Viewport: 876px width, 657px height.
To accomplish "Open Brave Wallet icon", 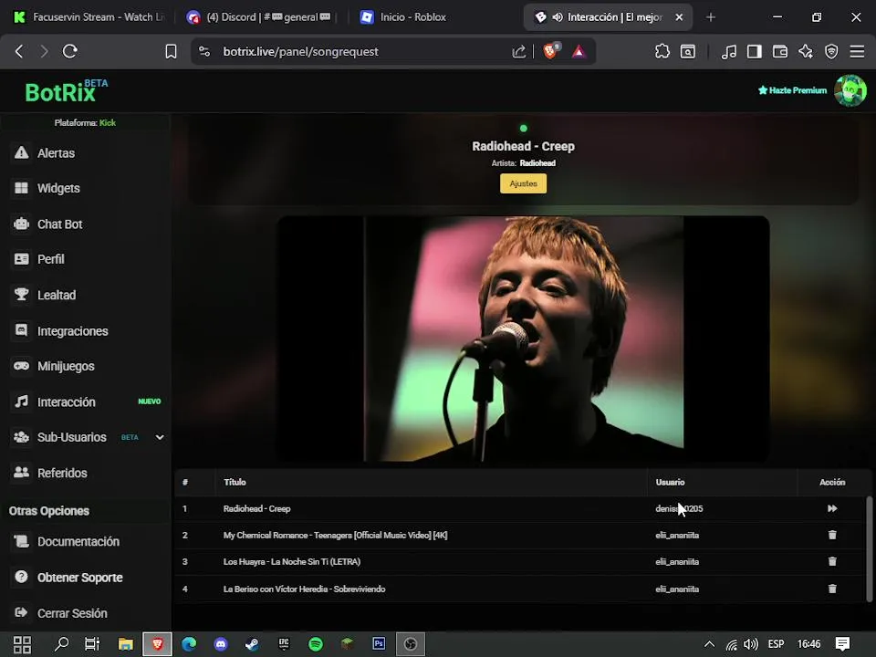I will click(780, 51).
